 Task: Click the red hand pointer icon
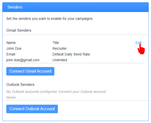[x=141, y=49]
